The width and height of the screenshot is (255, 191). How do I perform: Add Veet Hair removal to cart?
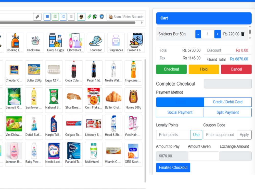(x=133, y=127)
